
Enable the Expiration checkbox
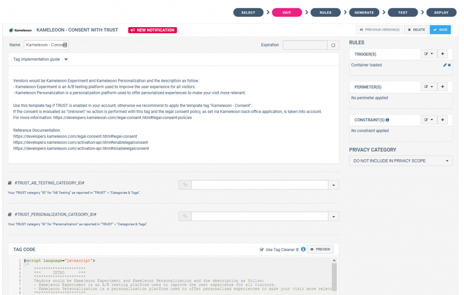pos(333,45)
